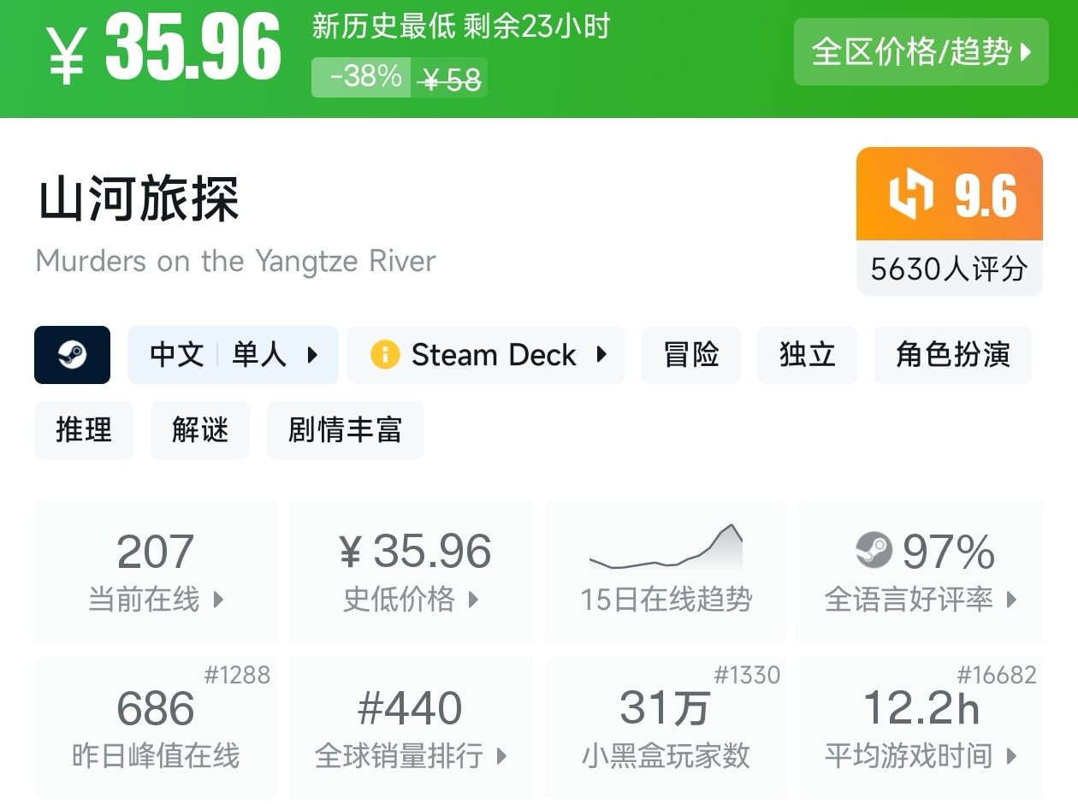The image size is (1078, 804).
Task: Open 全区价格/趋势 price trends
Action: point(921,52)
